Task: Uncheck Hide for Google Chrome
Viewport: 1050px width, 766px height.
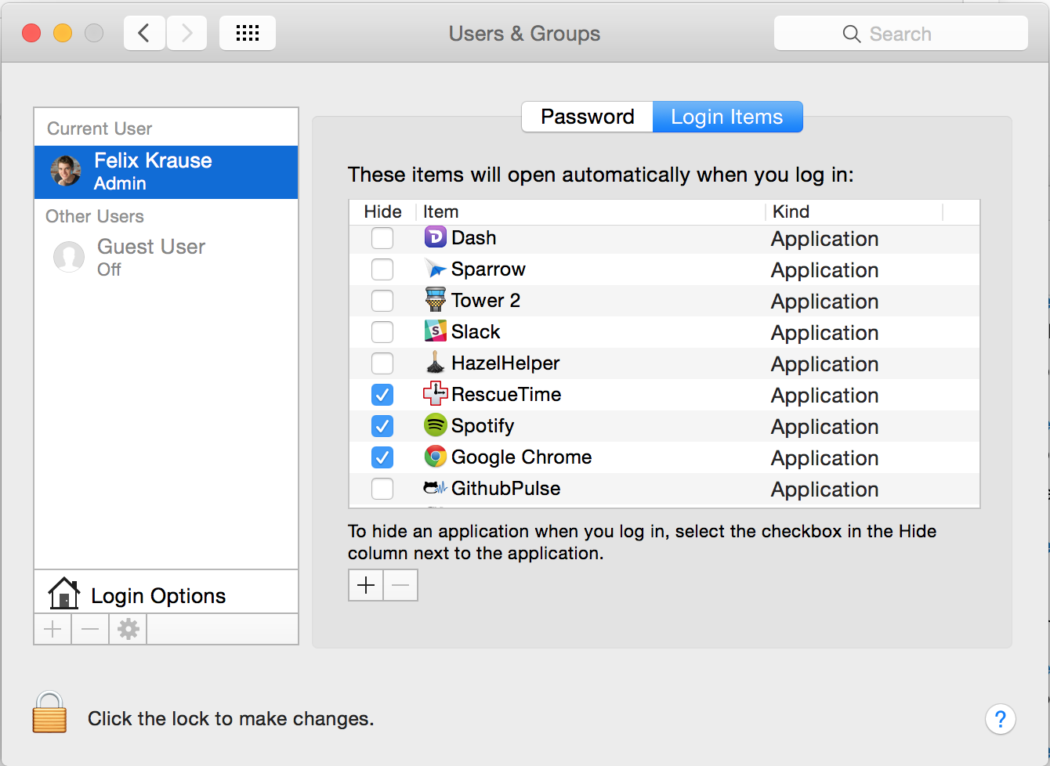Action: coord(382,457)
